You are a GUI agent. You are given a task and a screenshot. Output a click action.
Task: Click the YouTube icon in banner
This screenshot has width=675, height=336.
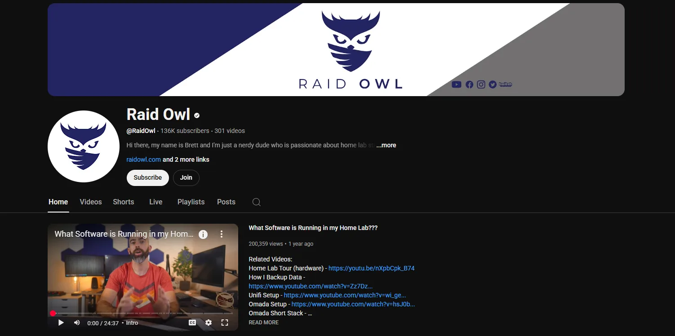tap(457, 84)
